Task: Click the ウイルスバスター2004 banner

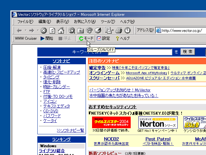Action: click(x=111, y=122)
